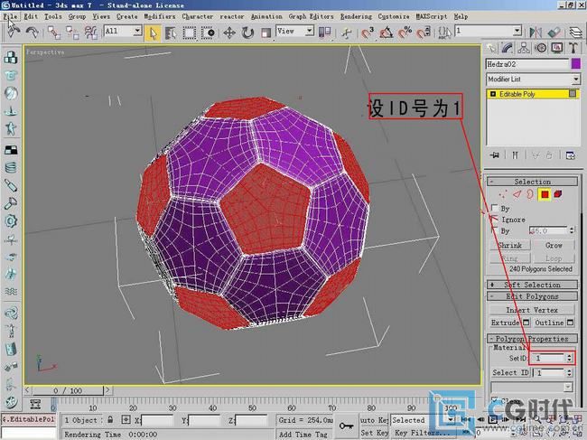Viewport: 587px width, 440px height.
Task: Select Element sub-object level cube icon
Action: tap(558, 194)
